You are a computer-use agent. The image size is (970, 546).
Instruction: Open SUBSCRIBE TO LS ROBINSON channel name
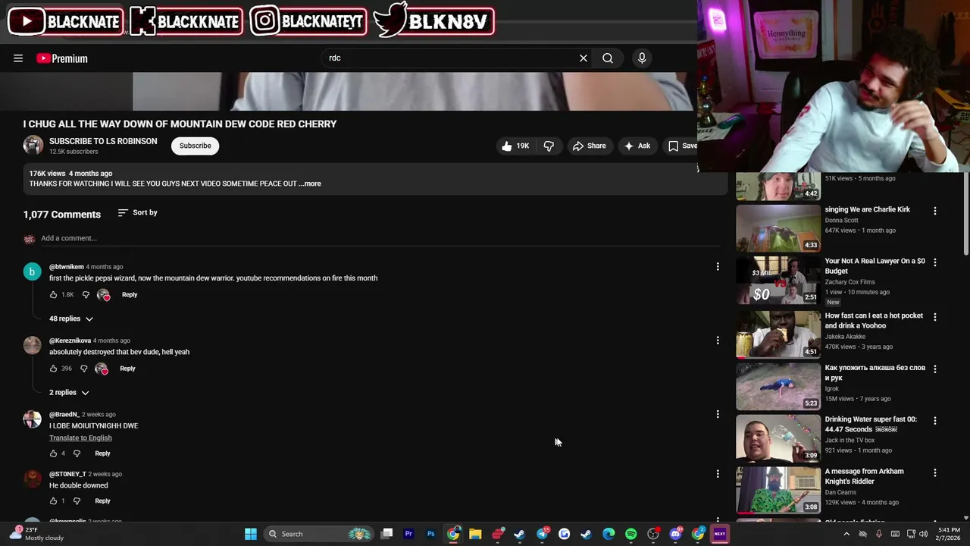click(103, 141)
